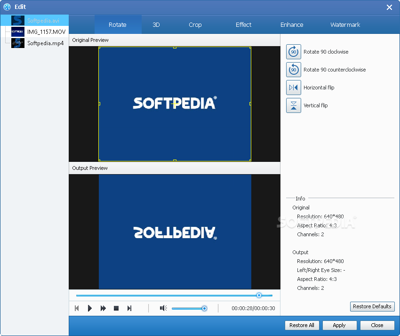The height and width of the screenshot is (336, 400).
Task: Apply the edit changes
Action: (339, 325)
